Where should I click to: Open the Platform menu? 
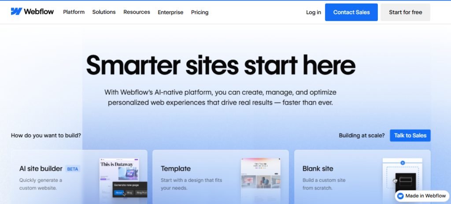click(74, 12)
